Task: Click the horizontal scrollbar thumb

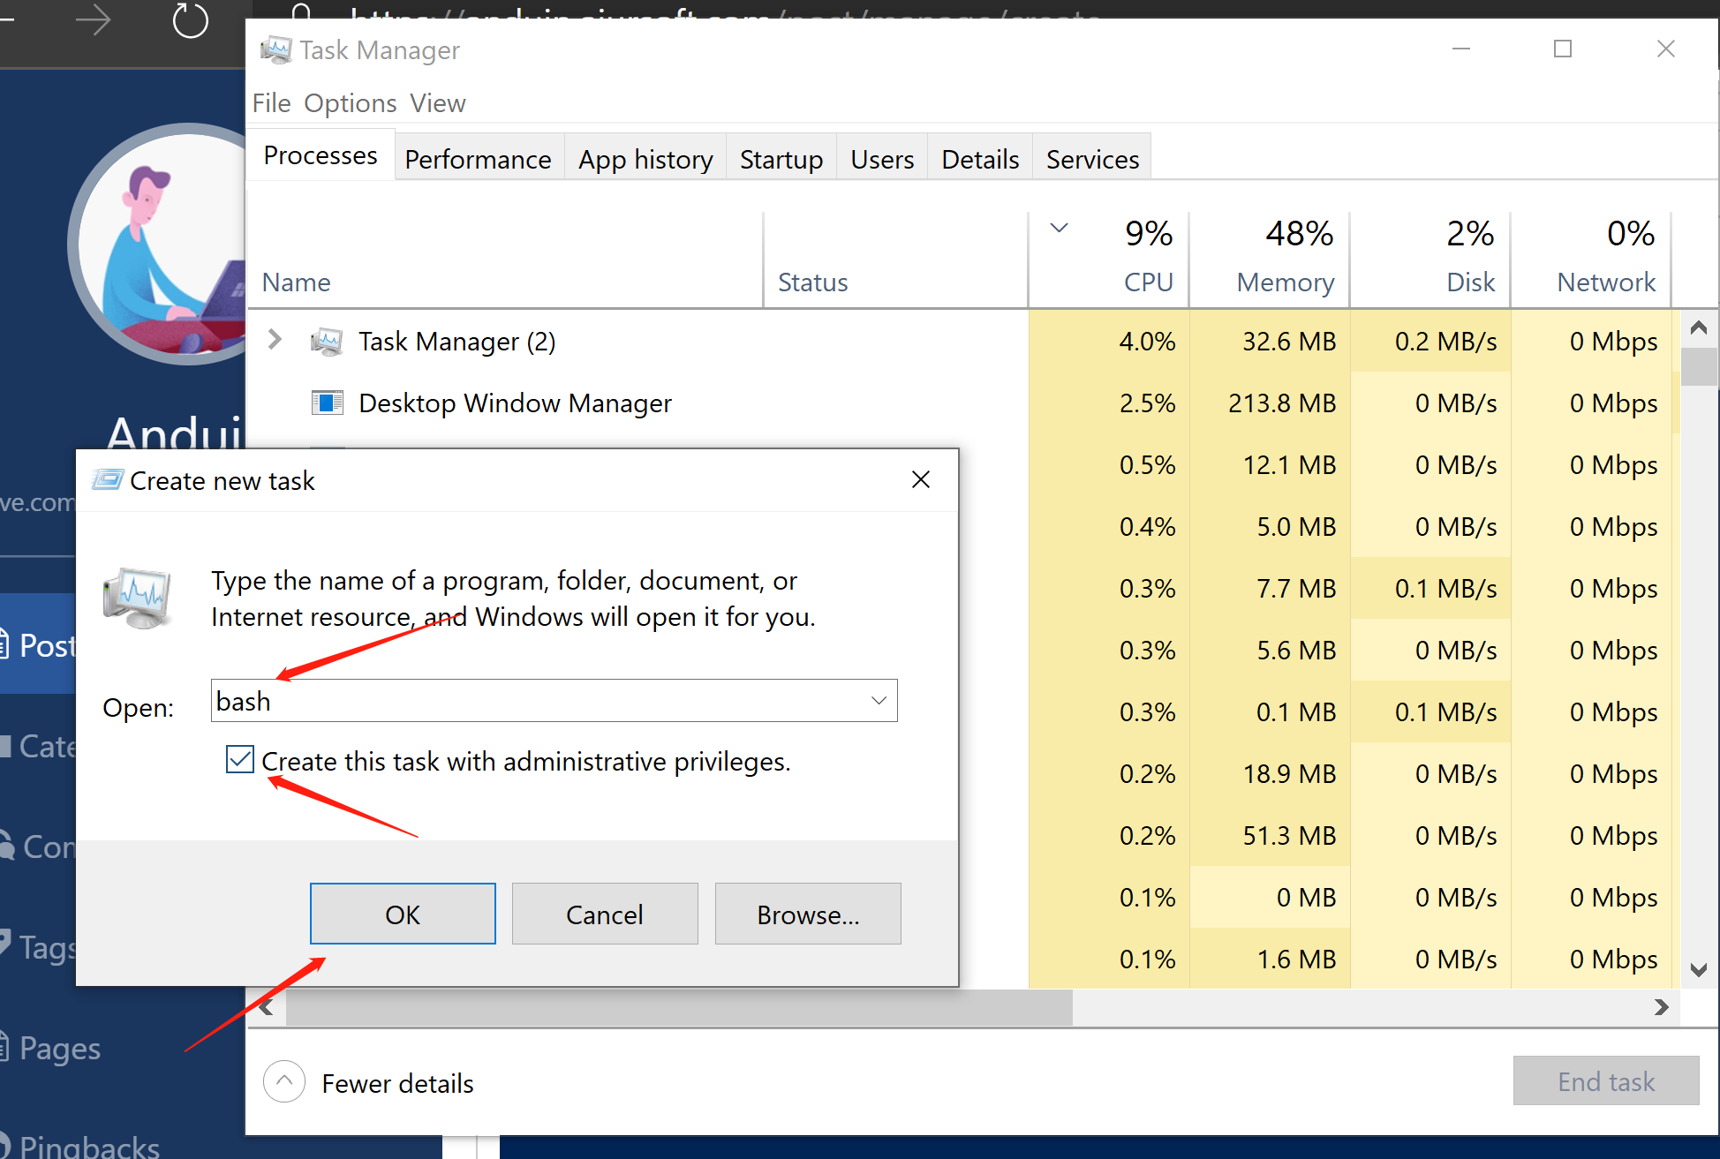Action: tap(678, 1008)
